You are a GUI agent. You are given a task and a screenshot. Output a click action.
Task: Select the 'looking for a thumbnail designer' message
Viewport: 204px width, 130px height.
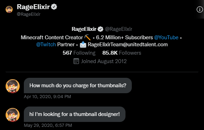75,114
